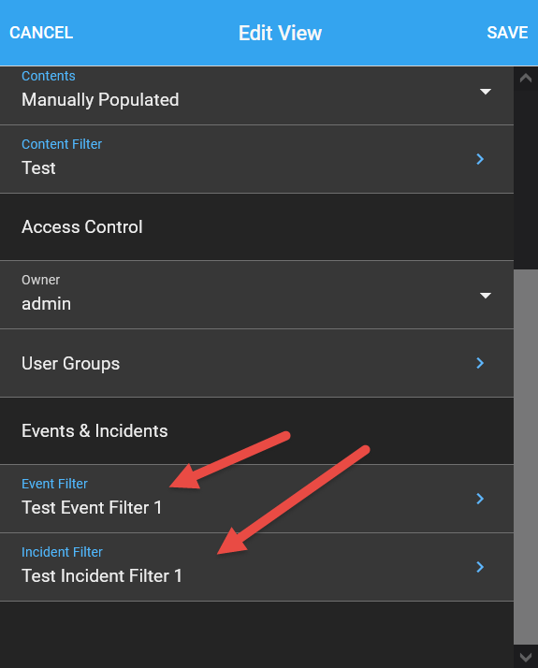Save the edited view
538x668 pixels.
507,33
